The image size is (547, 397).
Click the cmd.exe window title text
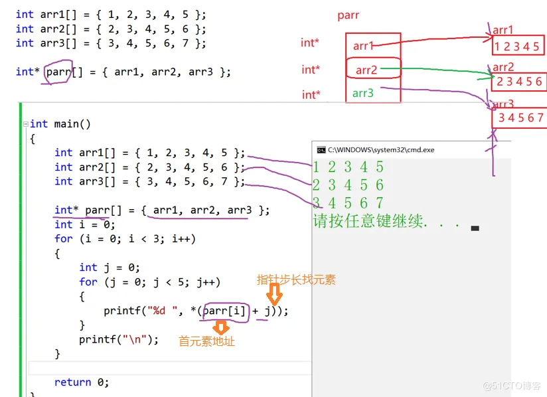pos(381,150)
